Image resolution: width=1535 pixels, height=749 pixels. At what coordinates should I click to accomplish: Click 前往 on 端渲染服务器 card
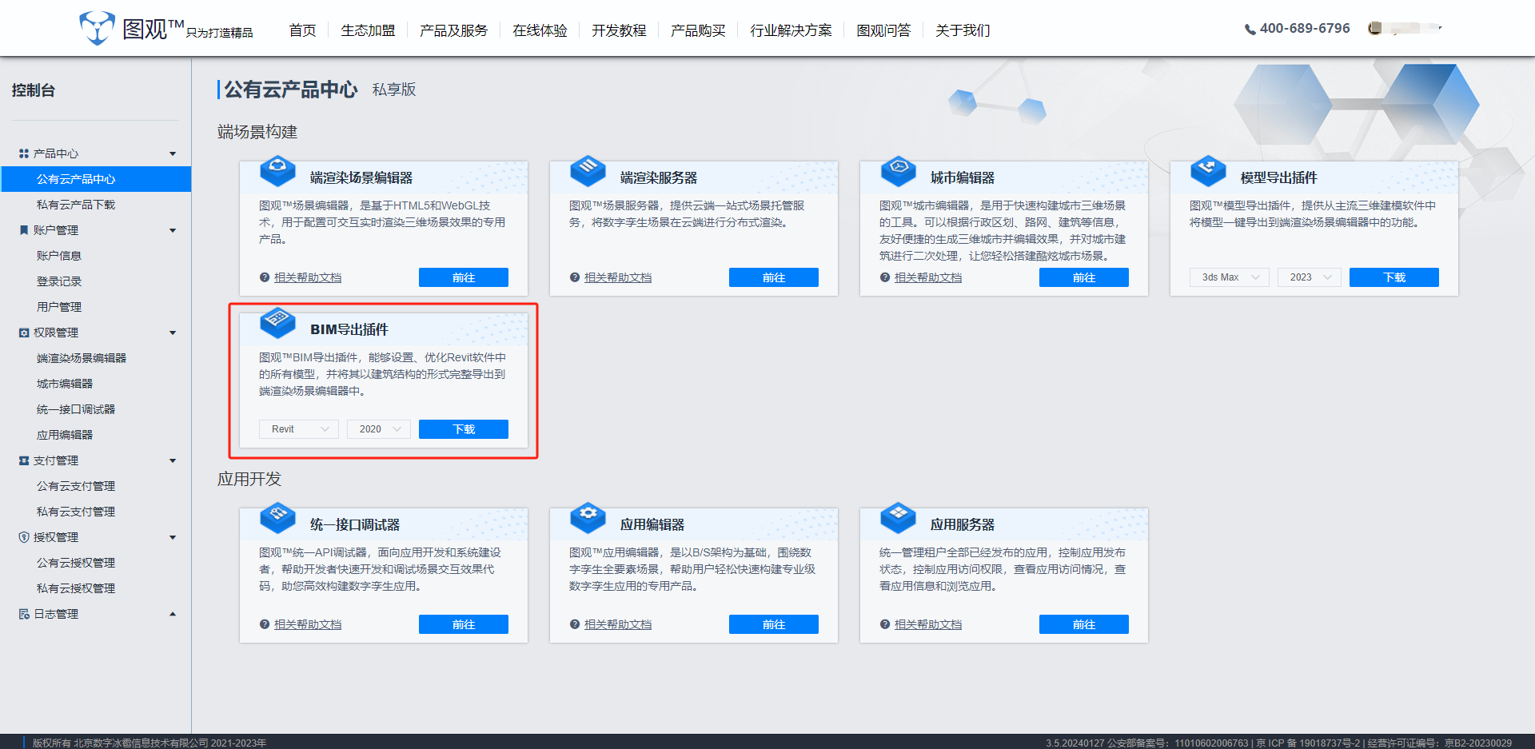tap(774, 277)
